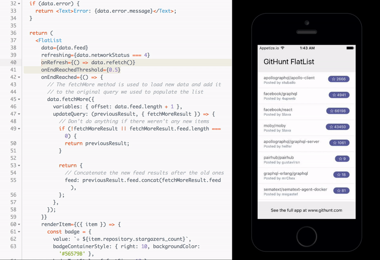Click the data.refetch() call on line 40

[112, 63]
